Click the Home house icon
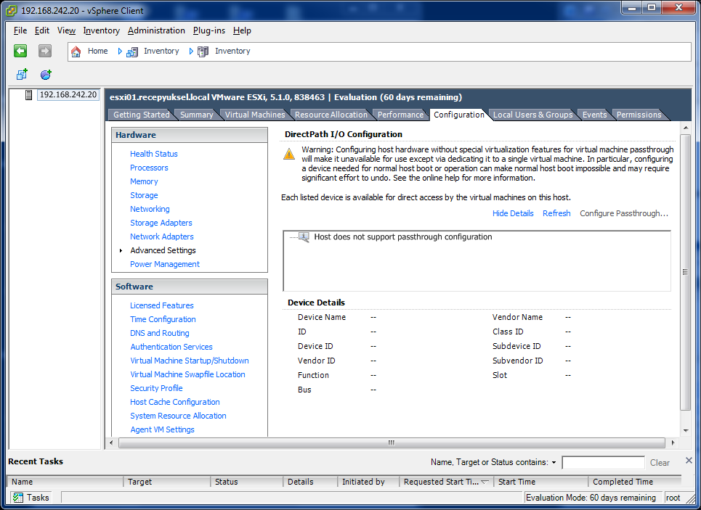Viewport: 701px width, 510px height. [76, 52]
